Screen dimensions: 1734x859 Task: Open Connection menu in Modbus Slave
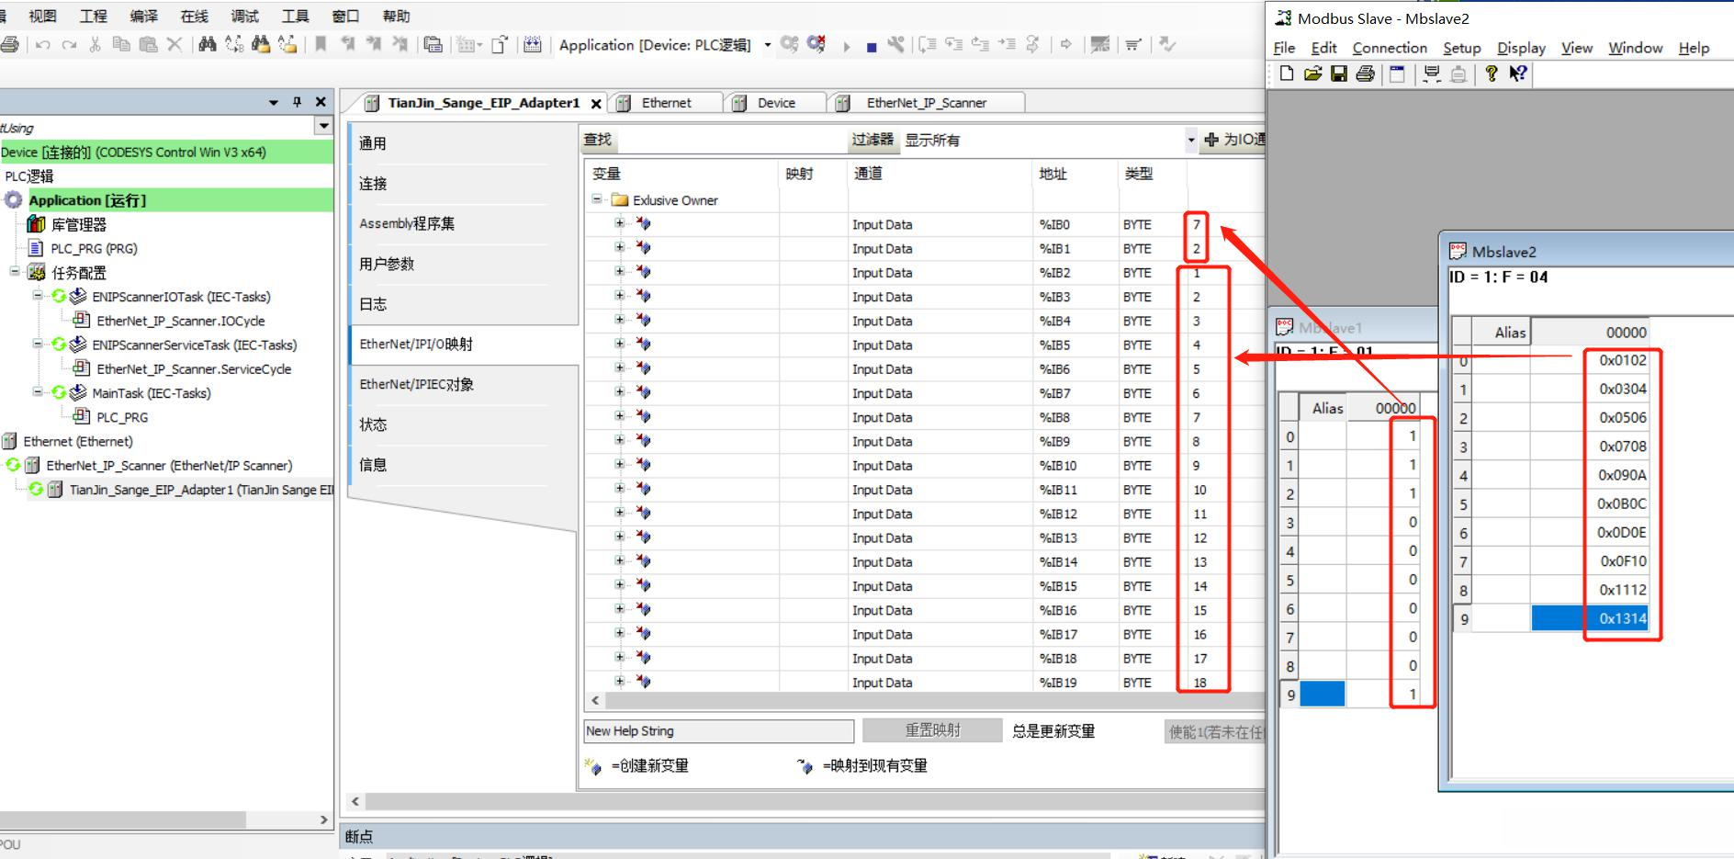1390,48
